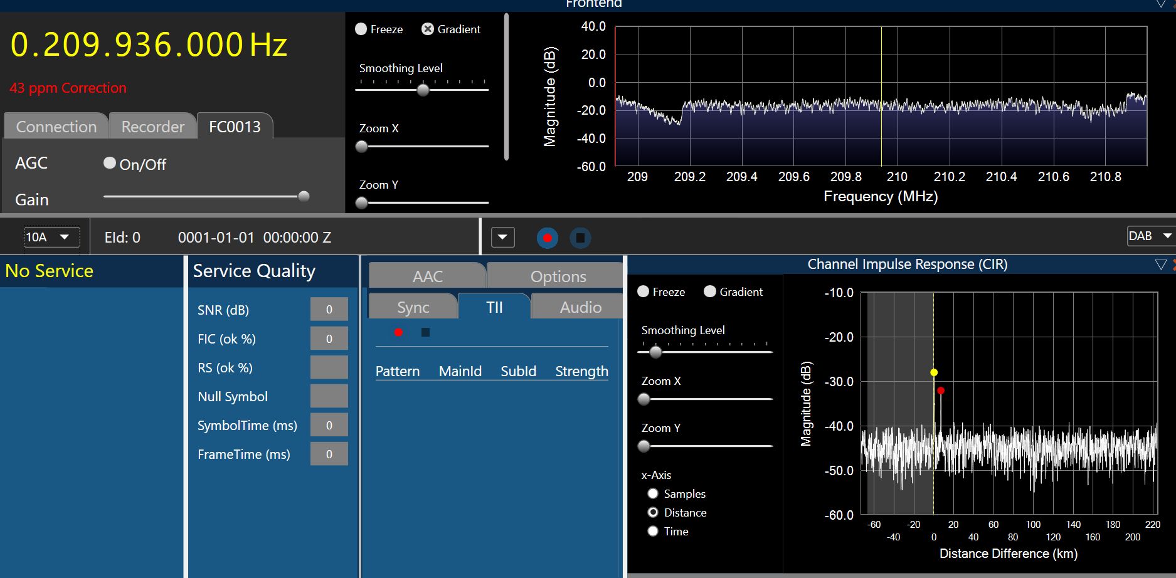
Task: Open the dropdown arrow beside the record button
Action: [x=502, y=238]
